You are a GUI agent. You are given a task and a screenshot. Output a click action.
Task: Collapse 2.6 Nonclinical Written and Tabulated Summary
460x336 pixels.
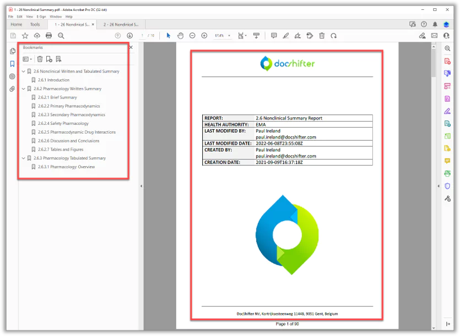[x=24, y=71]
